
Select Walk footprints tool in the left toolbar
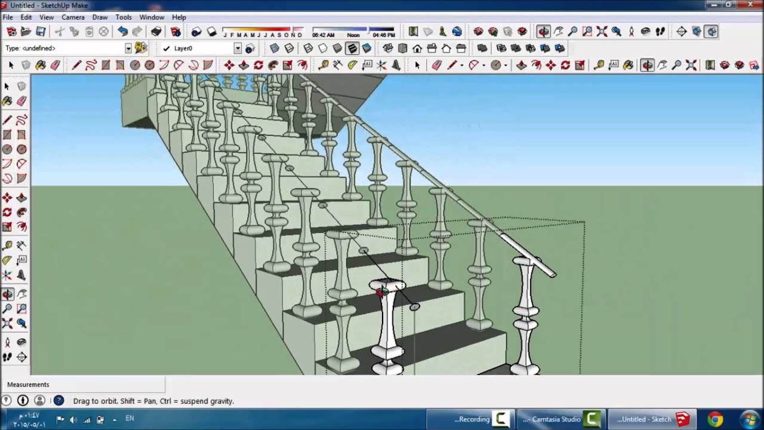coord(7,357)
